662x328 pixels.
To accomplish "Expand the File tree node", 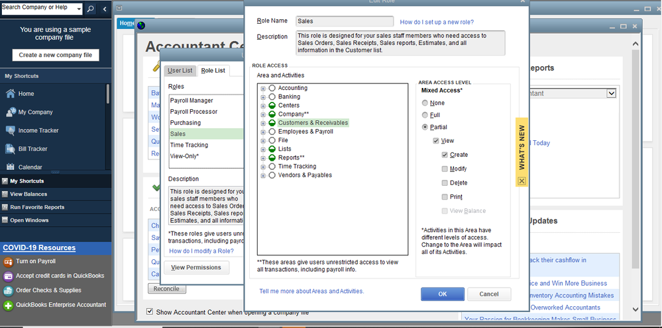I will pyautogui.click(x=263, y=141).
